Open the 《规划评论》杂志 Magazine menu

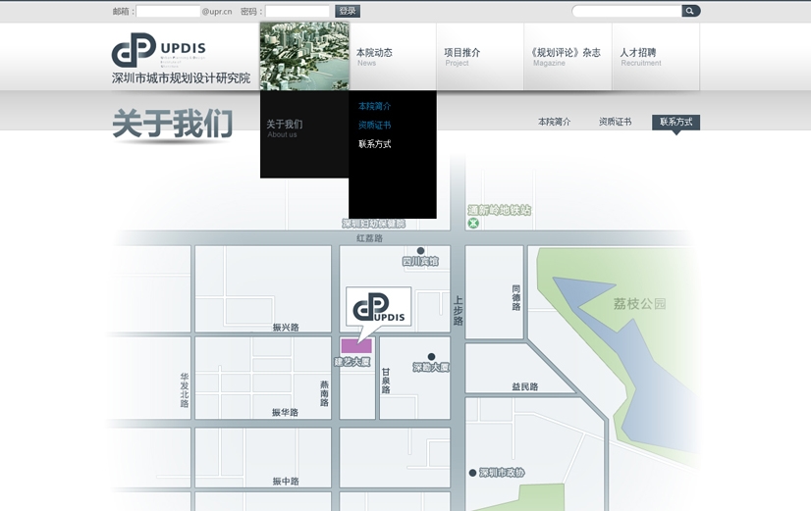point(565,56)
